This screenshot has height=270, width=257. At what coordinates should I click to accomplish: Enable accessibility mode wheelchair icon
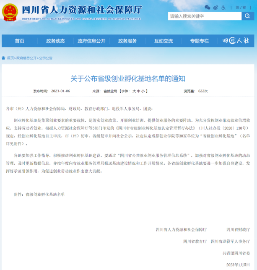pyautogui.click(x=223, y=8)
